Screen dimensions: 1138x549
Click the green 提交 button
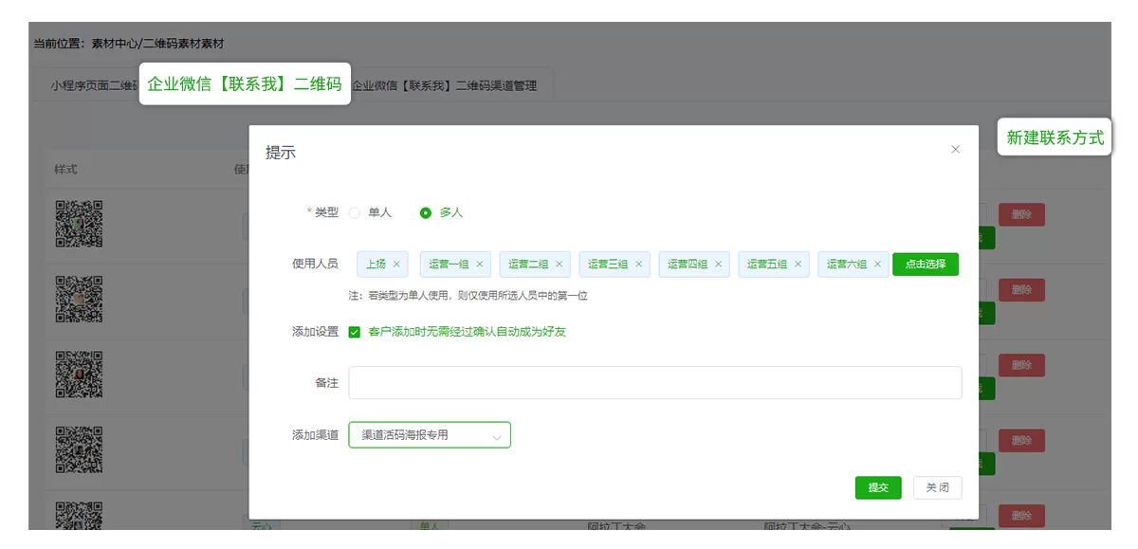[877, 487]
